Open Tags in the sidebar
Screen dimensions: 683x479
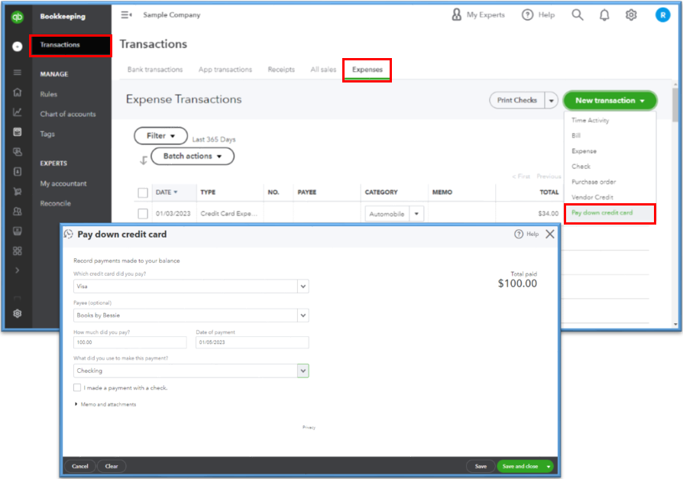[x=47, y=134]
